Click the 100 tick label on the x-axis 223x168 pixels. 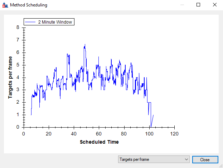[x=149, y=134]
